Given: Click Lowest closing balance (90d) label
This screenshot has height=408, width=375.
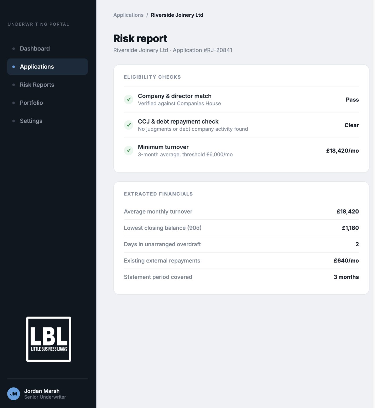Looking at the screenshot, I should click(x=163, y=228).
